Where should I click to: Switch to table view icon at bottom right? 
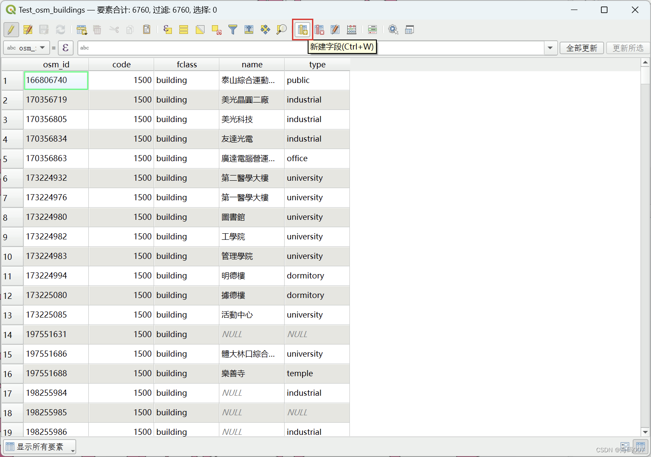point(640,447)
